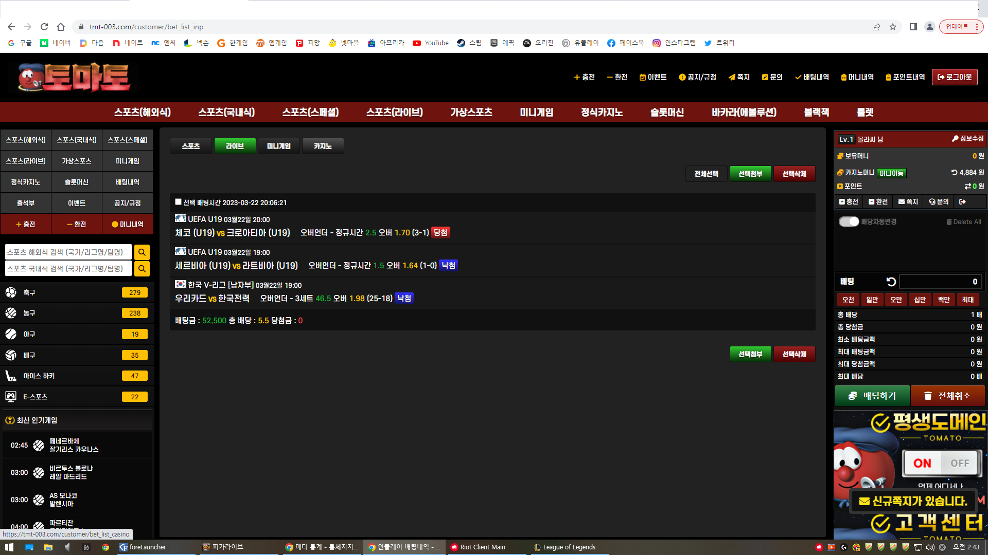
Task: Click the bottom red delete-selected button
Action: coord(795,354)
